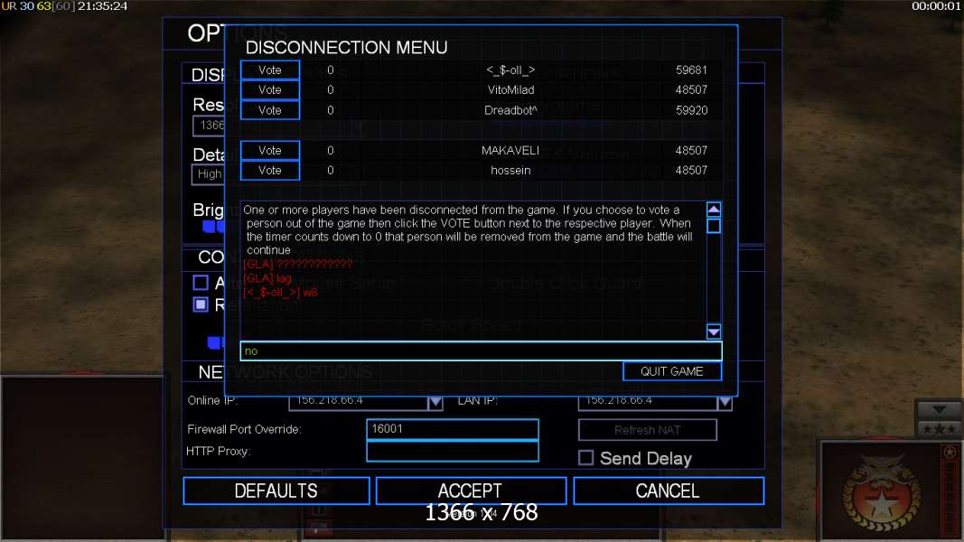Click the CANCEL button

click(x=669, y=491)
